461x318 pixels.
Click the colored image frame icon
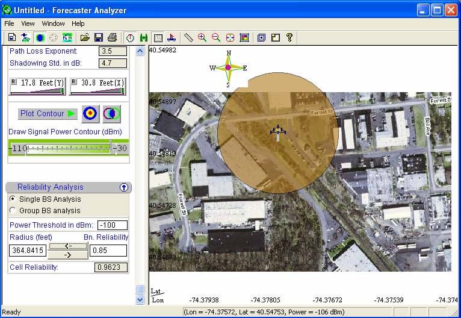(x=244, y=38)
